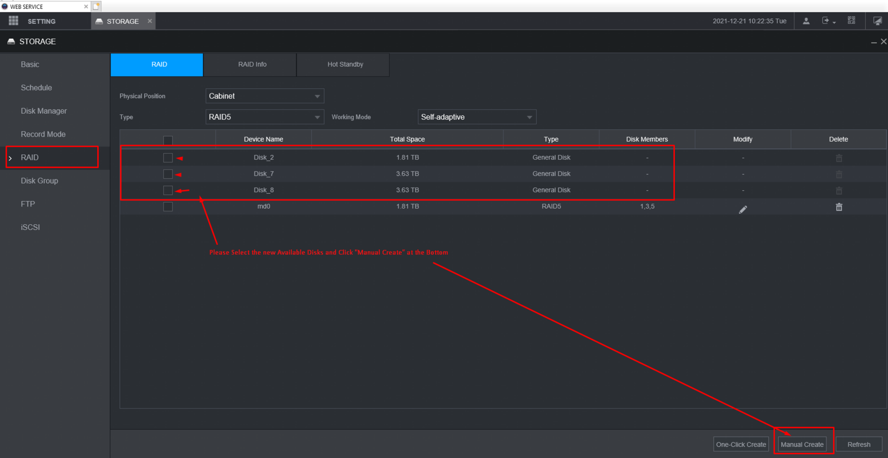Click the QR code icon
The height and width of the screenshot is (458, 888).
tap(851, 21)
